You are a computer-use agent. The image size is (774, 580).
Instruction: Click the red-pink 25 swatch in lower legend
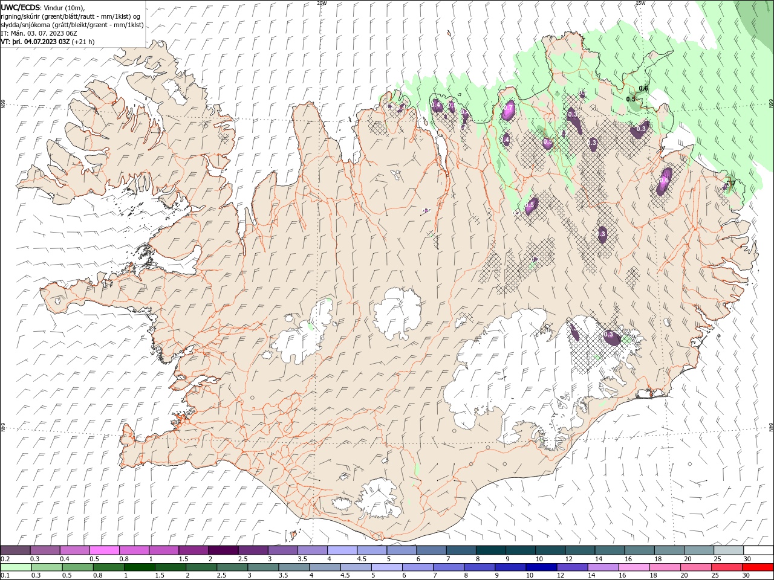(x=727, y=567)
